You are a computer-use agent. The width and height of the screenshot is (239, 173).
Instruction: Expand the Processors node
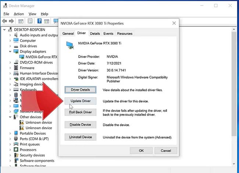click(10, 150)
